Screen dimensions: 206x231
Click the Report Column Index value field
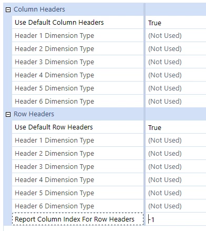pyautogui.click(x=176, y=219)
